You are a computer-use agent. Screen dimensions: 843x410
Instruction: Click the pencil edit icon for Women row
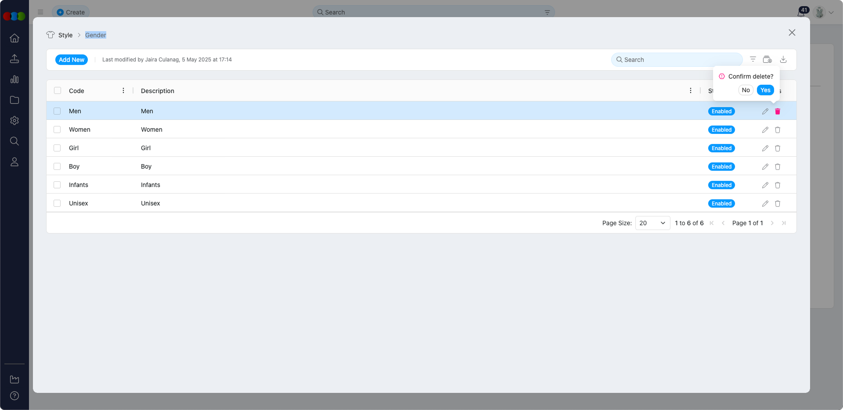tap(765, 130)
